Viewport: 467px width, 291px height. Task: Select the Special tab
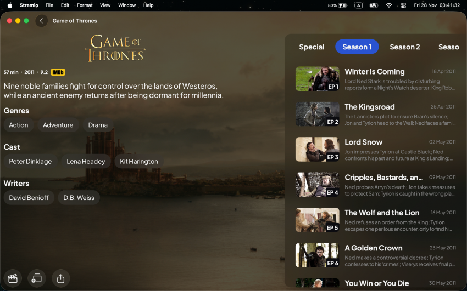click(312, 47)
